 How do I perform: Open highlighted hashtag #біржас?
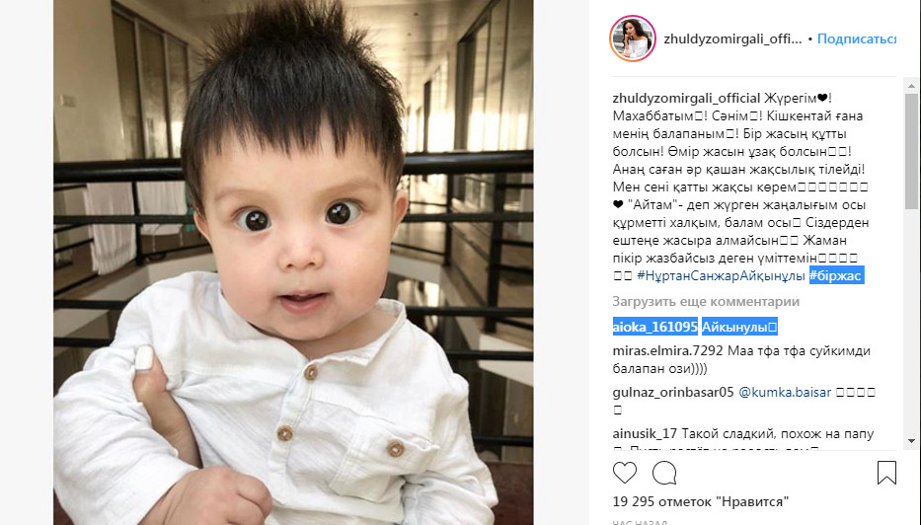836,275
